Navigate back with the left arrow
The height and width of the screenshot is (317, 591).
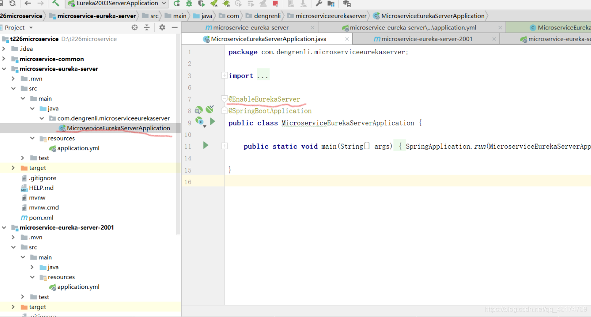pyautogui.click(x=28, y=3)
